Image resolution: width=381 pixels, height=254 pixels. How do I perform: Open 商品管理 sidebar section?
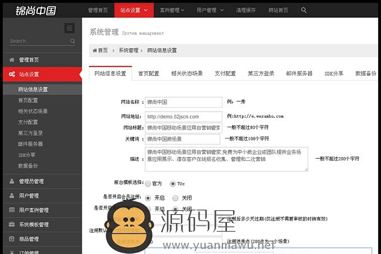(x=42, y=239)
